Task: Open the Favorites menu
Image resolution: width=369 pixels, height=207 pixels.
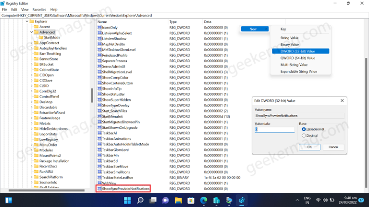Action: (39, 9)
